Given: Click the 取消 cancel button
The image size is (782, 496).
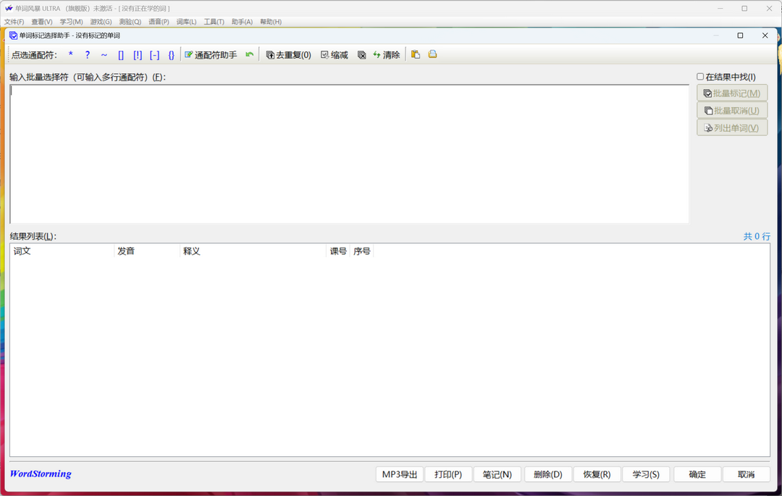Looking at the screenshot, I should [747, 474].
